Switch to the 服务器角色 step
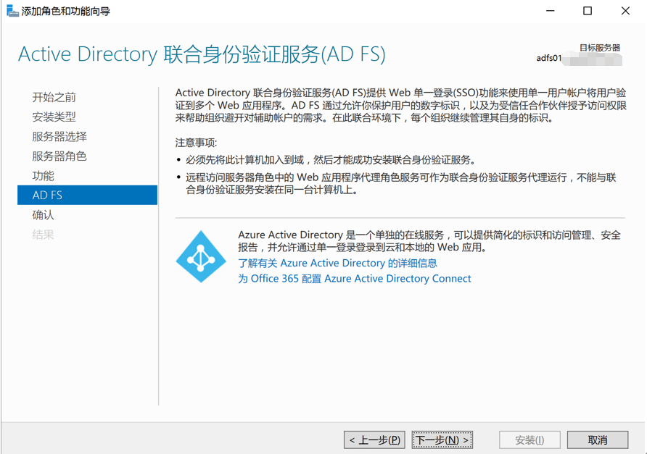This screenshot has height=454, width=647. 59,156
